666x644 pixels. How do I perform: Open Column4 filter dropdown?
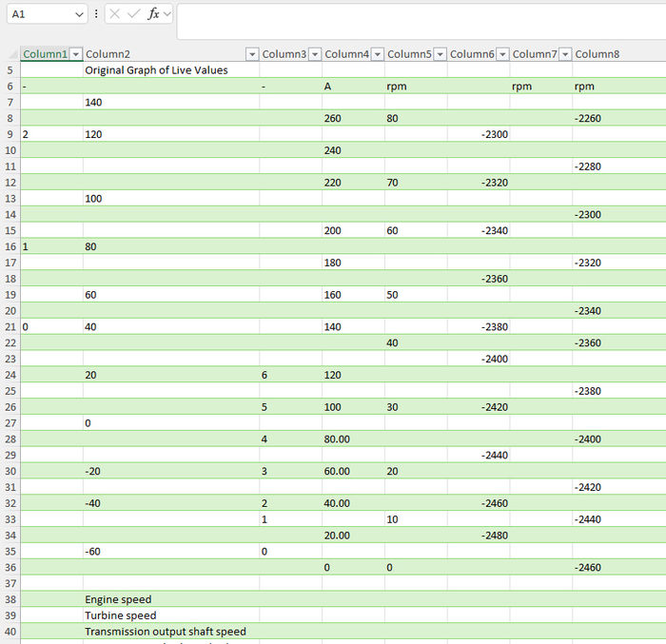tap(377, 54)
